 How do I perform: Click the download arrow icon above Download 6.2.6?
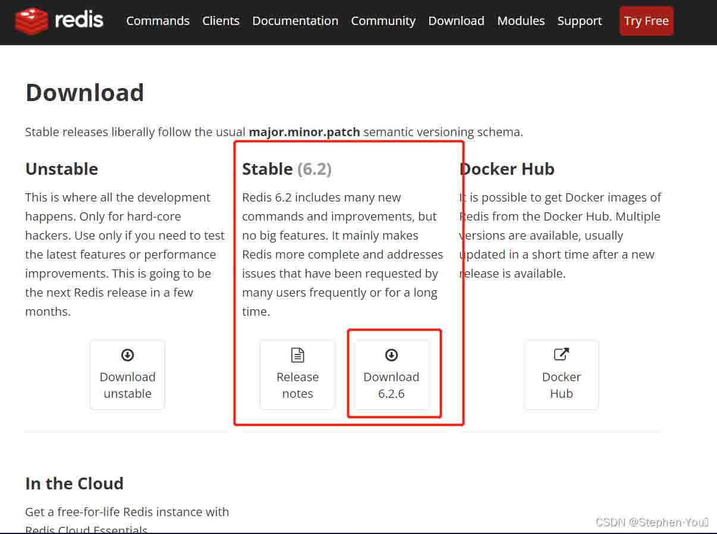(x=391, y=355)
